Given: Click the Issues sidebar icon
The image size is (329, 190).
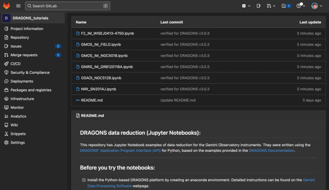Looking at the screenshot, I should point(6,46).
